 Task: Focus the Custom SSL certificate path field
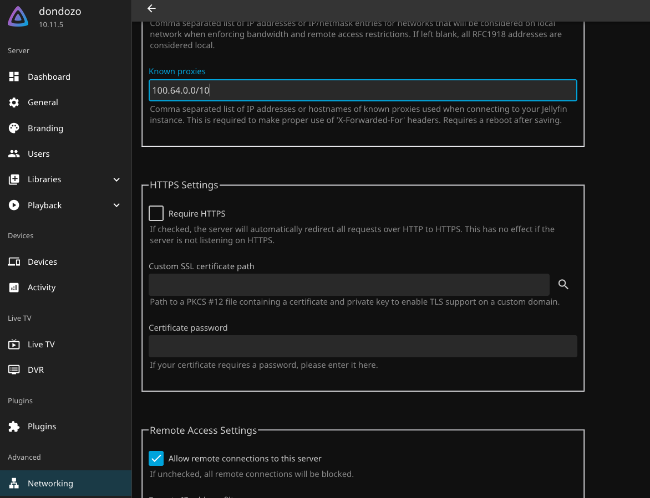click(349, 285)
